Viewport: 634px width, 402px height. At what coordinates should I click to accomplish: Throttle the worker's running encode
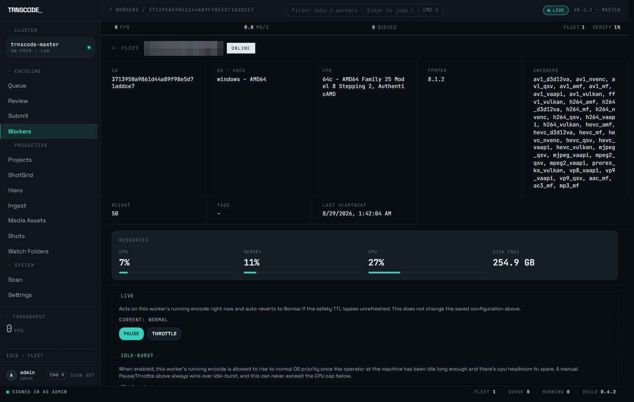coord(164,334)
